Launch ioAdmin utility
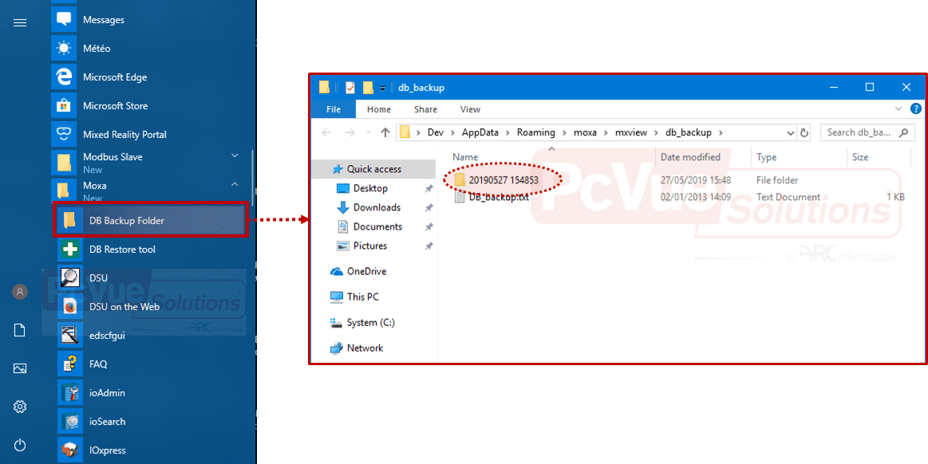This screenshot has height=464, width=928. pos(107,393)
